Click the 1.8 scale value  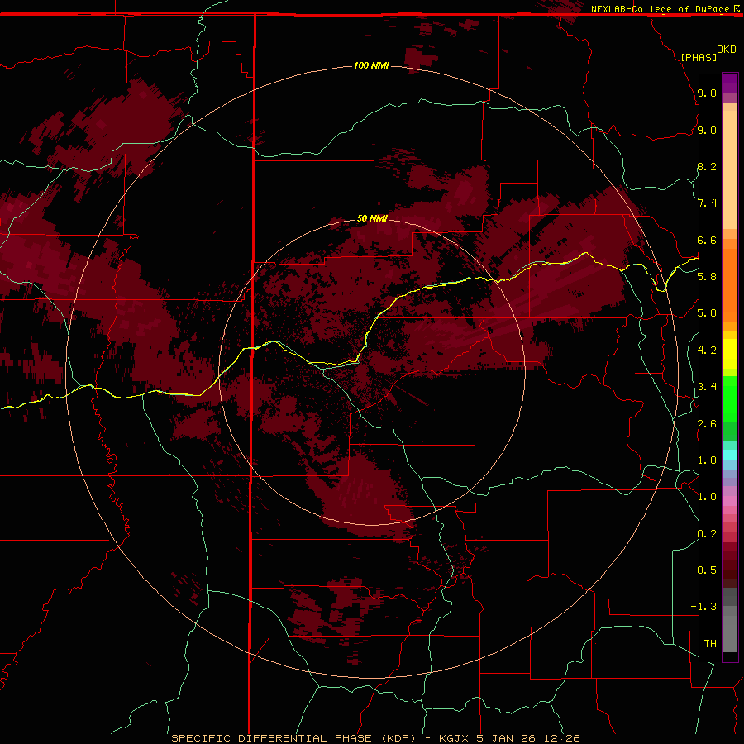click(x=707, y=460)
